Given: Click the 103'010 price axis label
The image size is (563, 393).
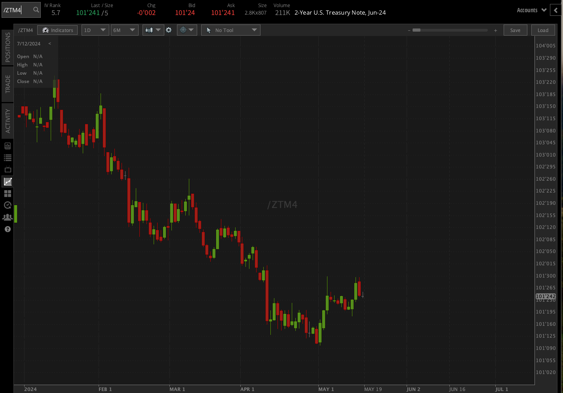Looking at the screenshot, I should 546,155.
